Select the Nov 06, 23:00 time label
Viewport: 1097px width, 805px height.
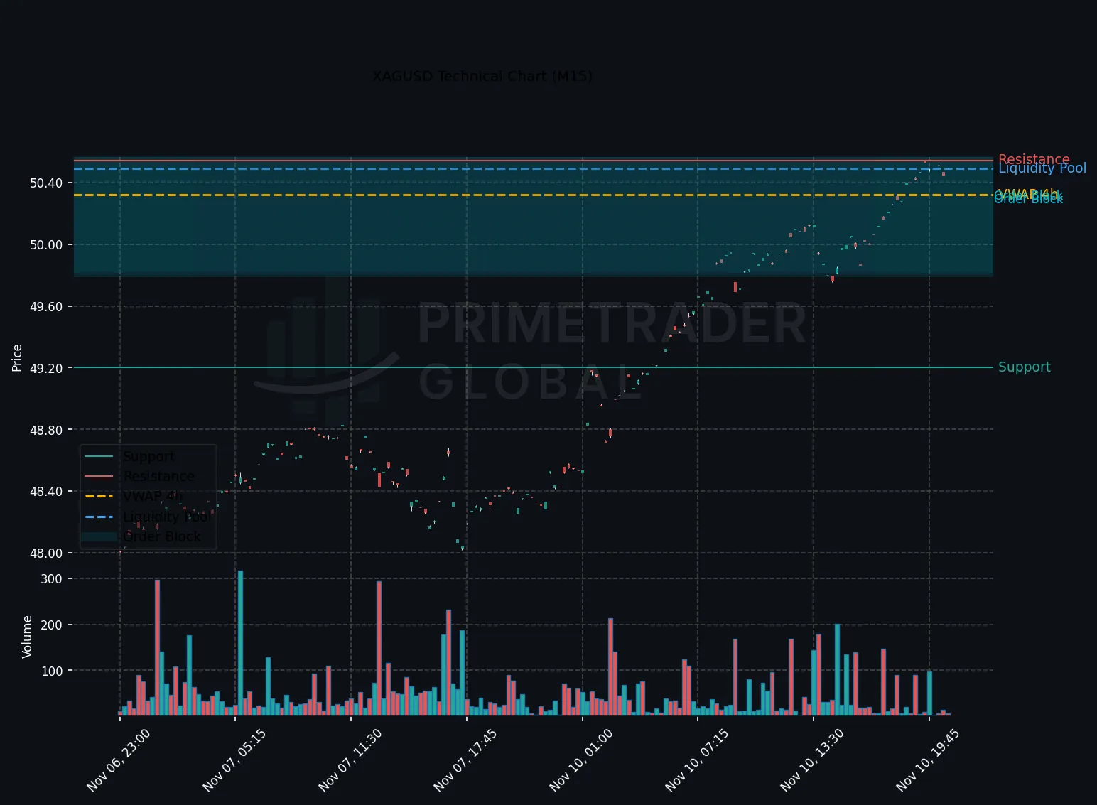pyautogui.click(x=118, y=760)
